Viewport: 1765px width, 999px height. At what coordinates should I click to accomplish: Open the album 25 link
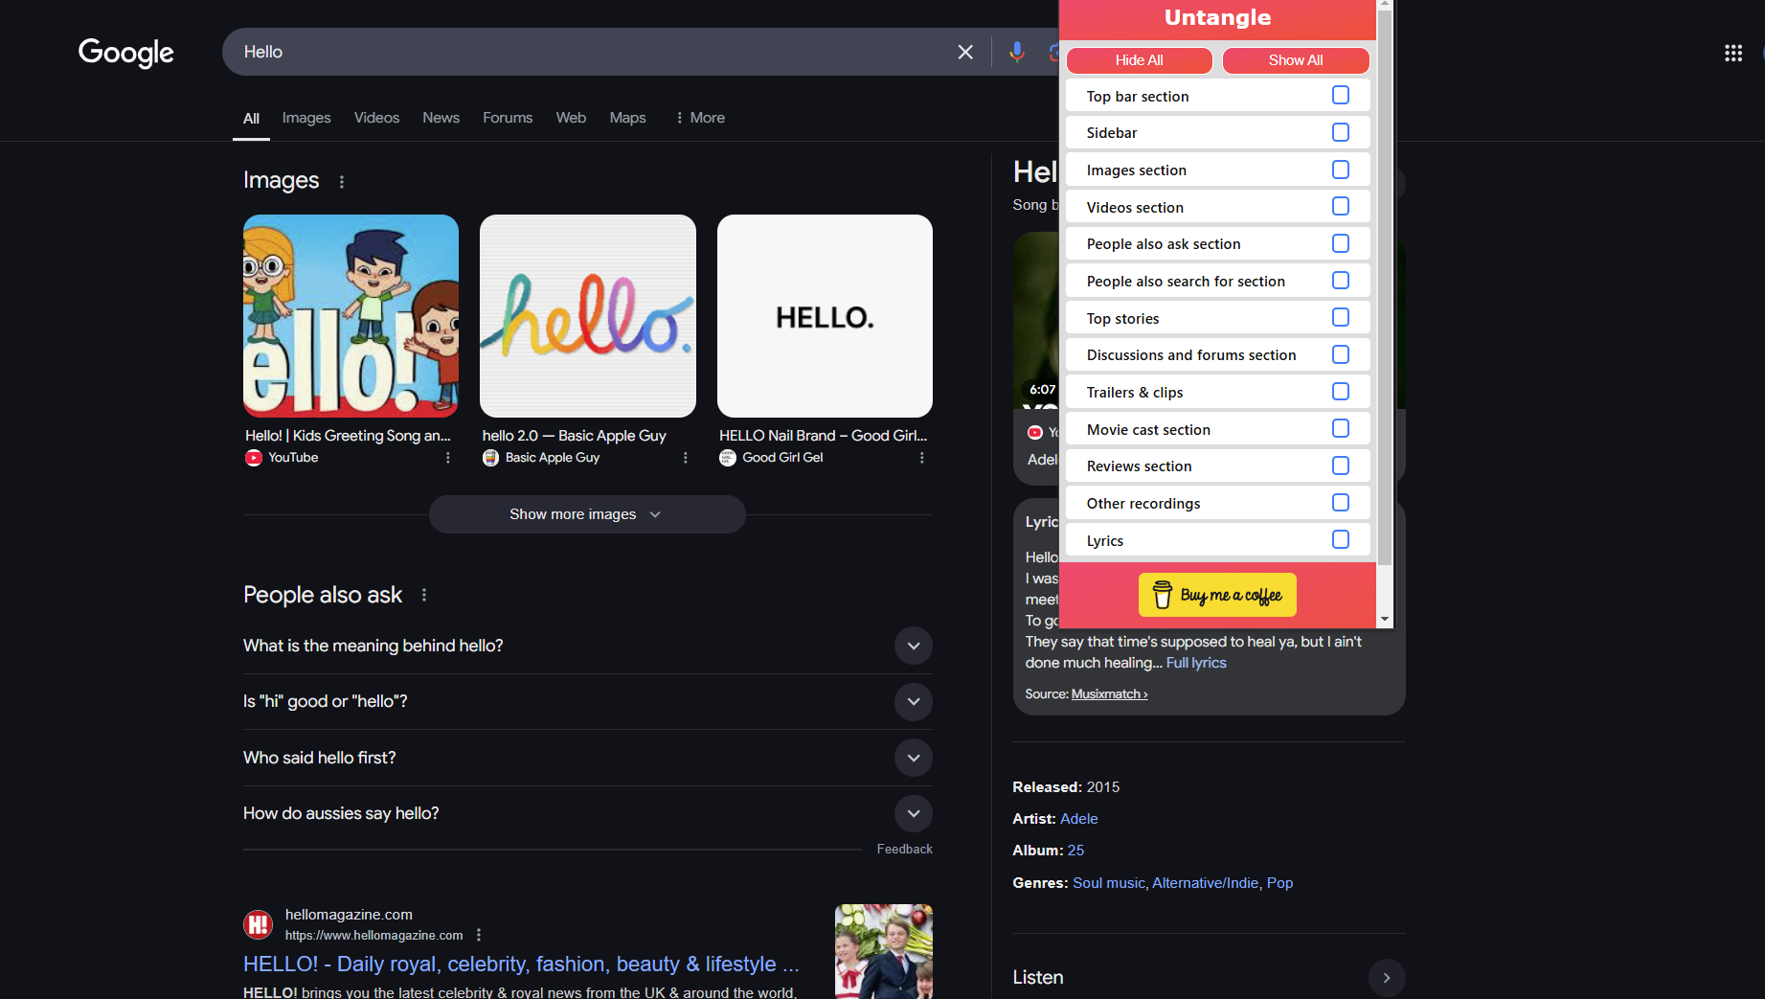[1075, 851]
